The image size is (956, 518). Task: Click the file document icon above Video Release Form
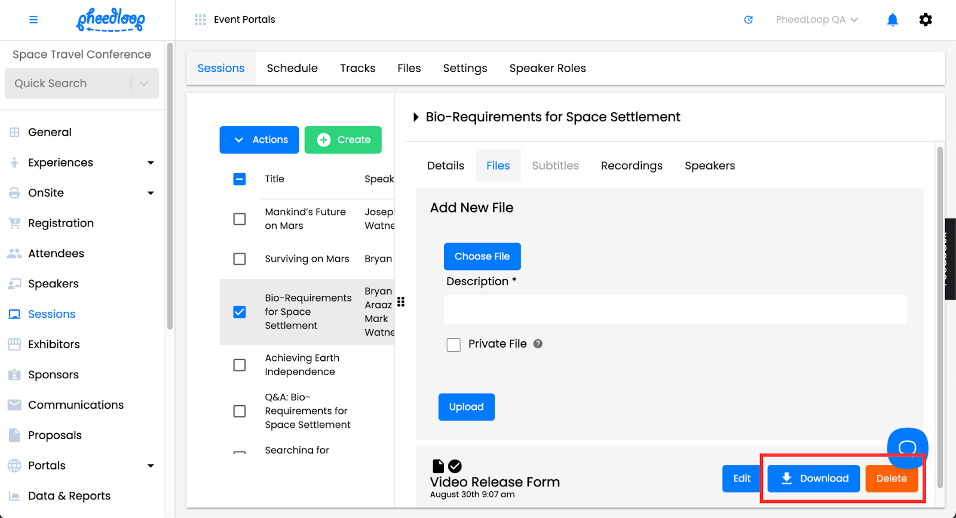pos(438,466)
